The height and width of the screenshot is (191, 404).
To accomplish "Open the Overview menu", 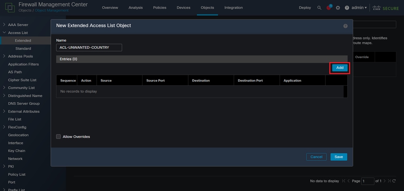I will coord(110,8).
